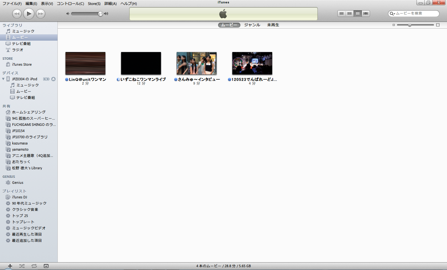This screenshot has width=447, height=270.
Task: Open the ミュージックビデオ smart playlist
Action: pyautogui.click(x=29, y=228)
